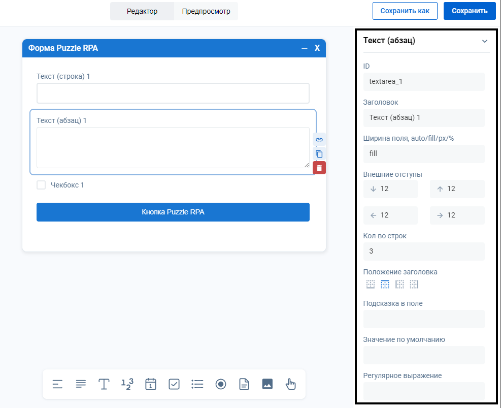Click the link icon beside the text area

pos(319,139)
